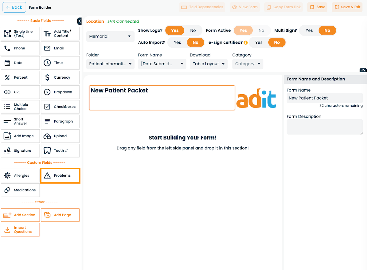
Task: Click the Form Description text area
Action: [325, 127]
